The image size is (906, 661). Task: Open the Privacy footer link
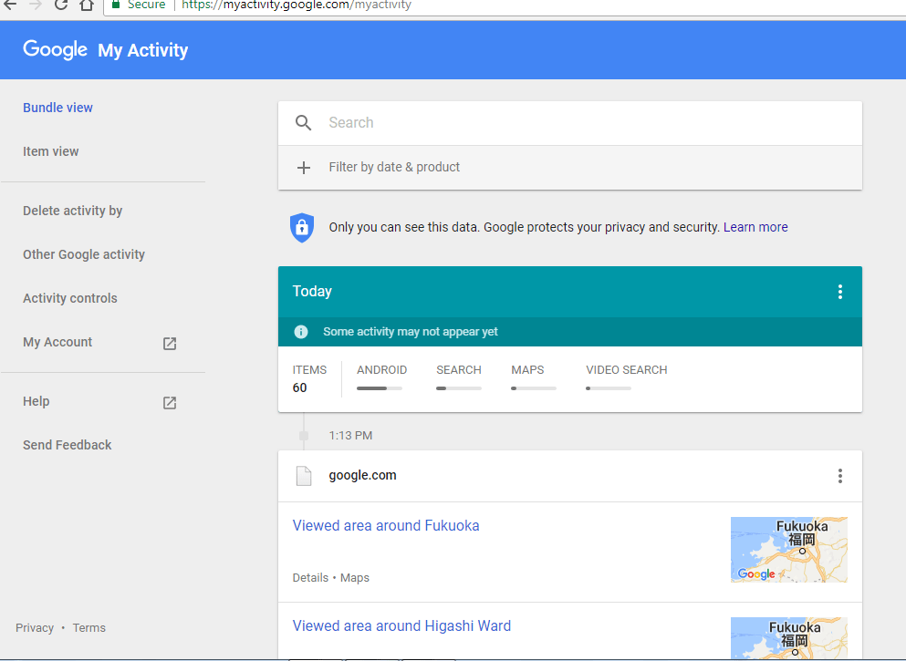click(35, 627)
